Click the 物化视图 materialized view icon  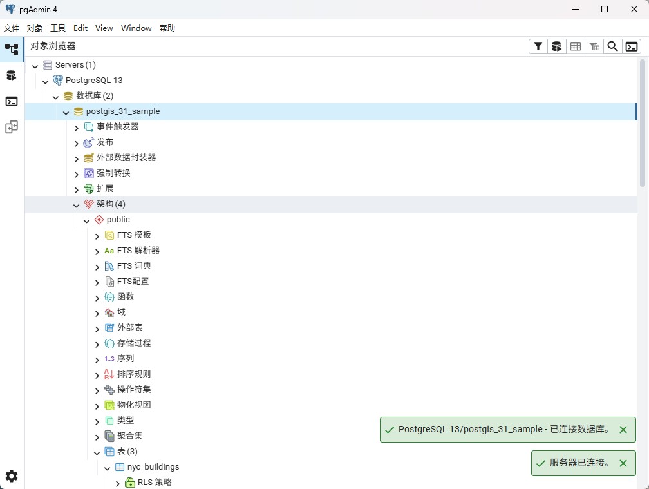coord(109,405)
